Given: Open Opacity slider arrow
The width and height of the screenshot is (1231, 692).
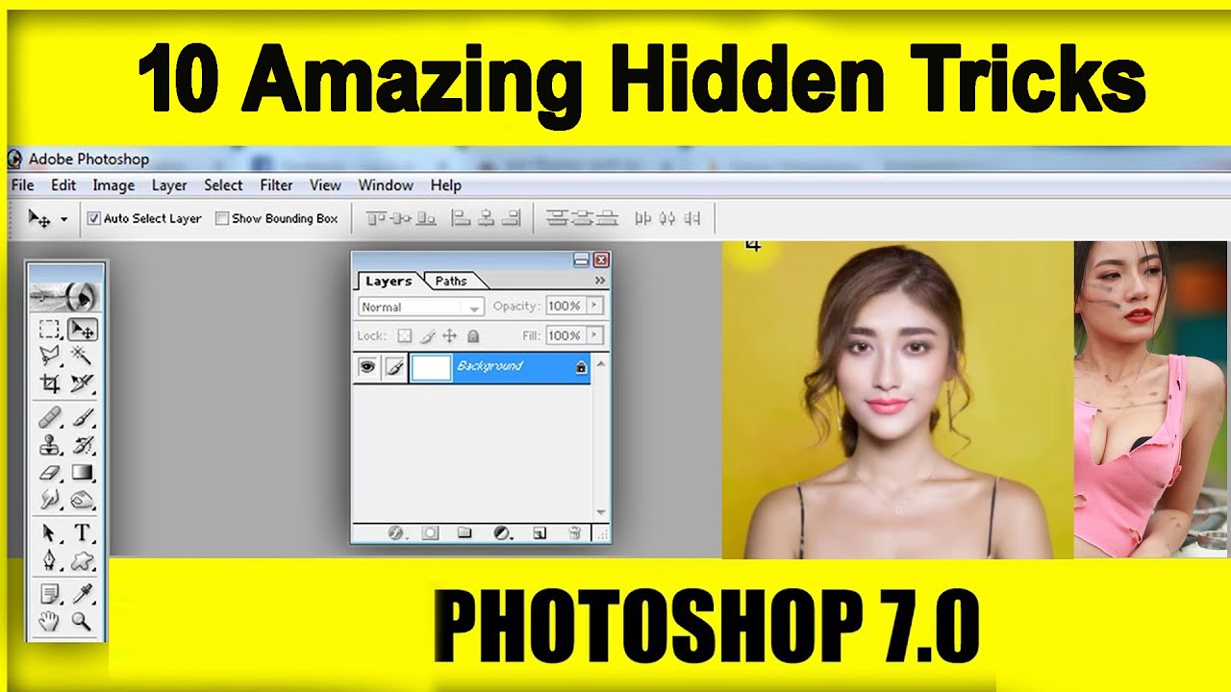Looking at the screenshot, I should click(594, 306).
